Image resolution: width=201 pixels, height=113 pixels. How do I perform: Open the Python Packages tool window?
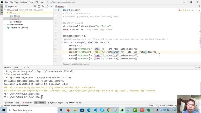tap(55, 103)
